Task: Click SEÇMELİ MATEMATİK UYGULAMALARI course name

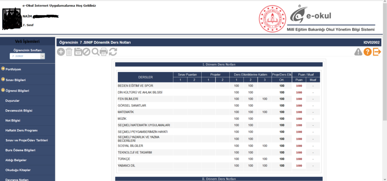Action: pos(144,125)
